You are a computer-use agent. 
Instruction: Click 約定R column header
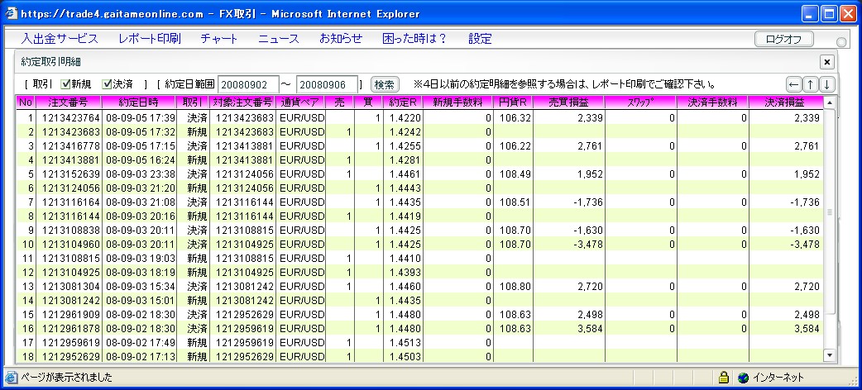[x=403, y=102]
